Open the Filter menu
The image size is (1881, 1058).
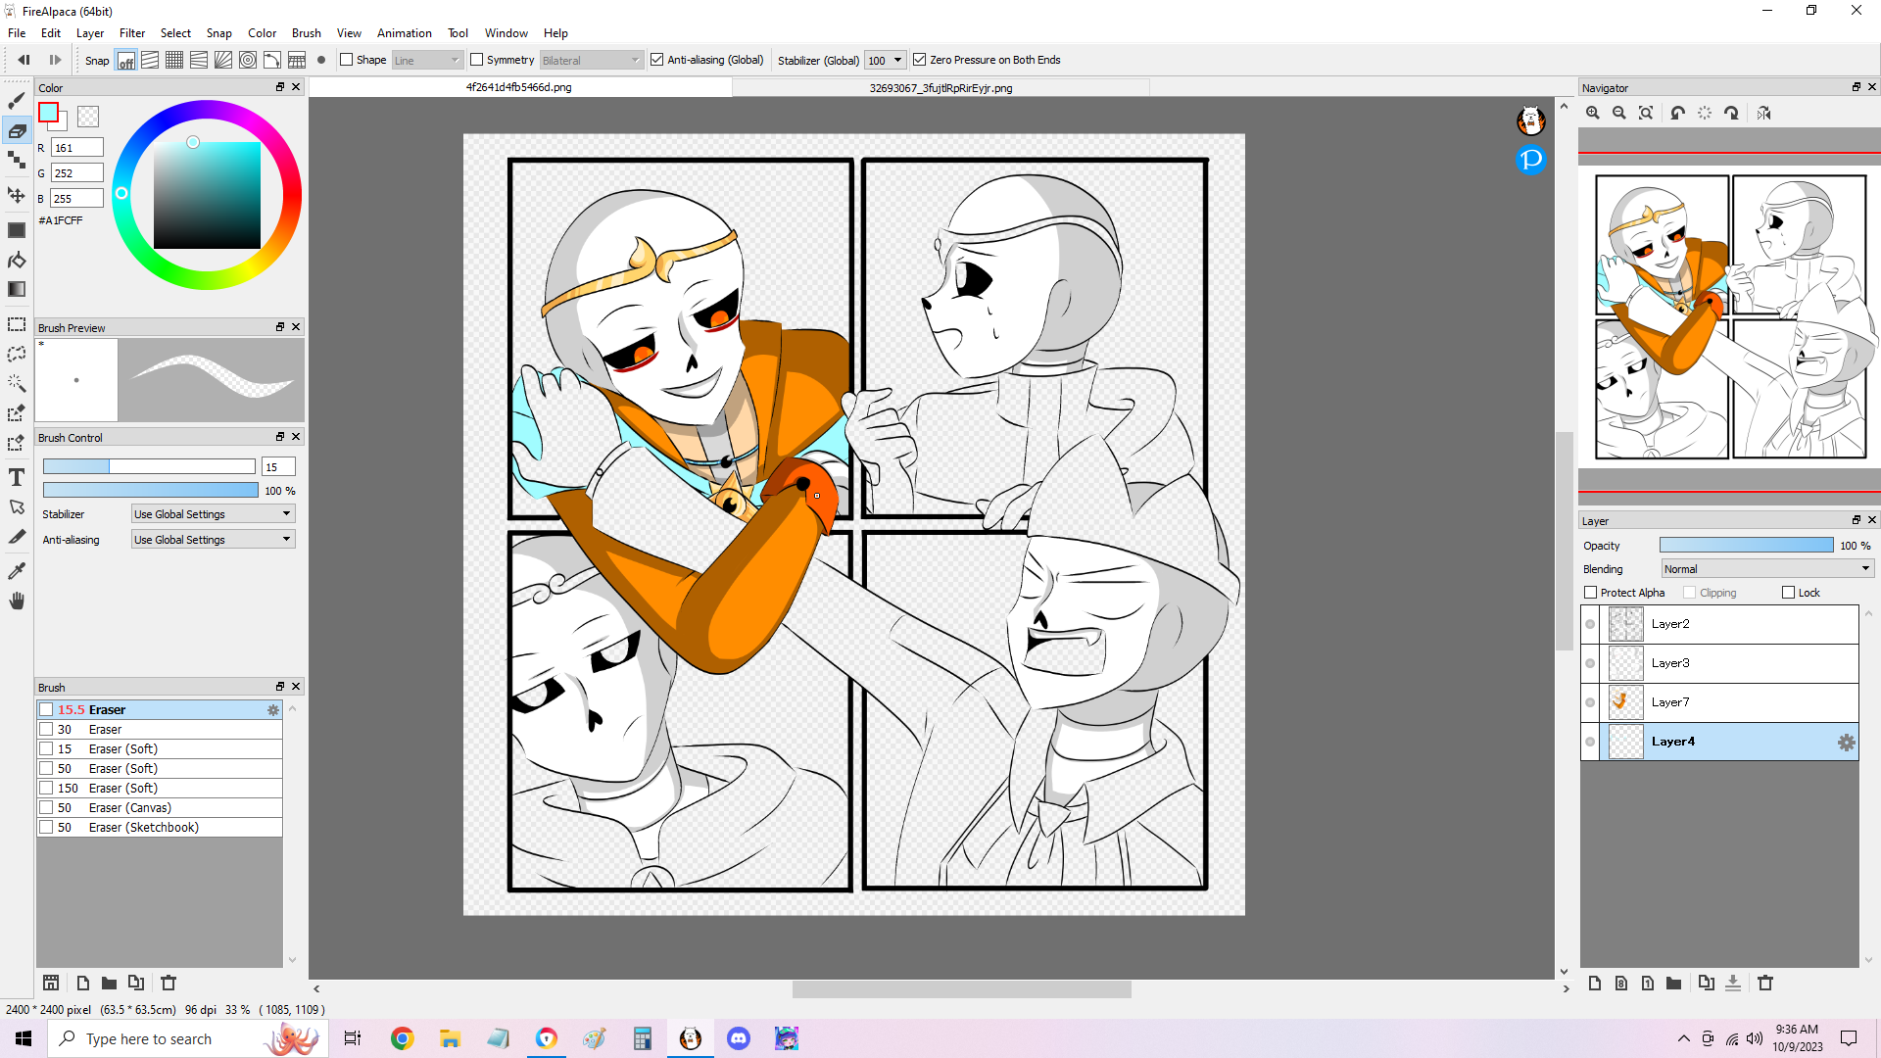132,33
